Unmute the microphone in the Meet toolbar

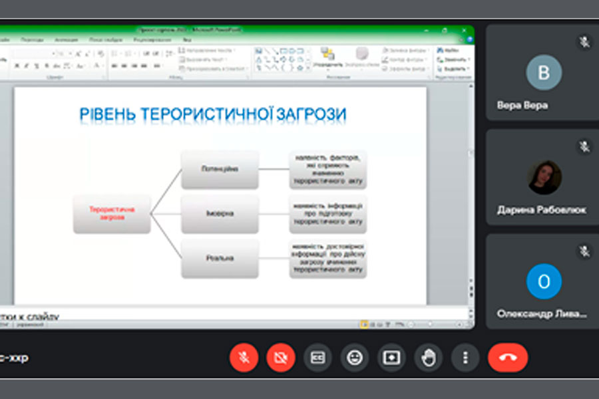tap(244, 358)
